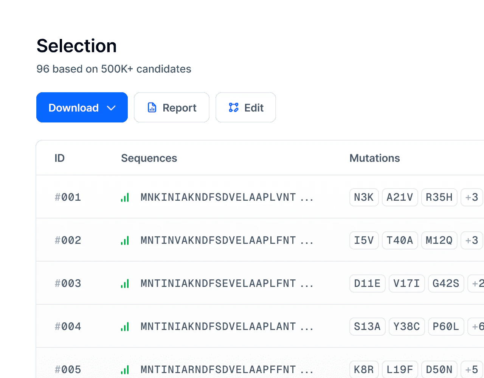Open the Download dropdown menu
Viewport: 484px width, 378px height.
click(x=82, y=108)
